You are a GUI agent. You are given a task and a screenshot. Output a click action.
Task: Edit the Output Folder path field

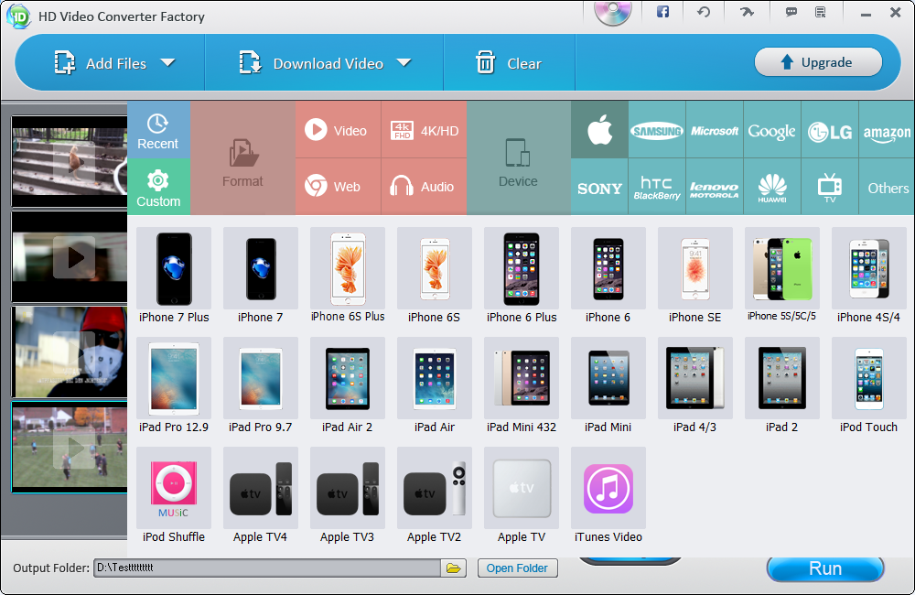point(267,568)
